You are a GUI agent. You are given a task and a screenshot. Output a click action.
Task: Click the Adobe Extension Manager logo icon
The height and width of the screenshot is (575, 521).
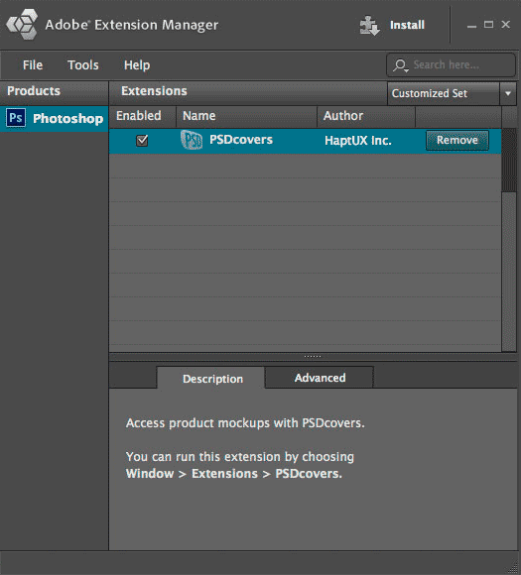[x=22, y=24]
